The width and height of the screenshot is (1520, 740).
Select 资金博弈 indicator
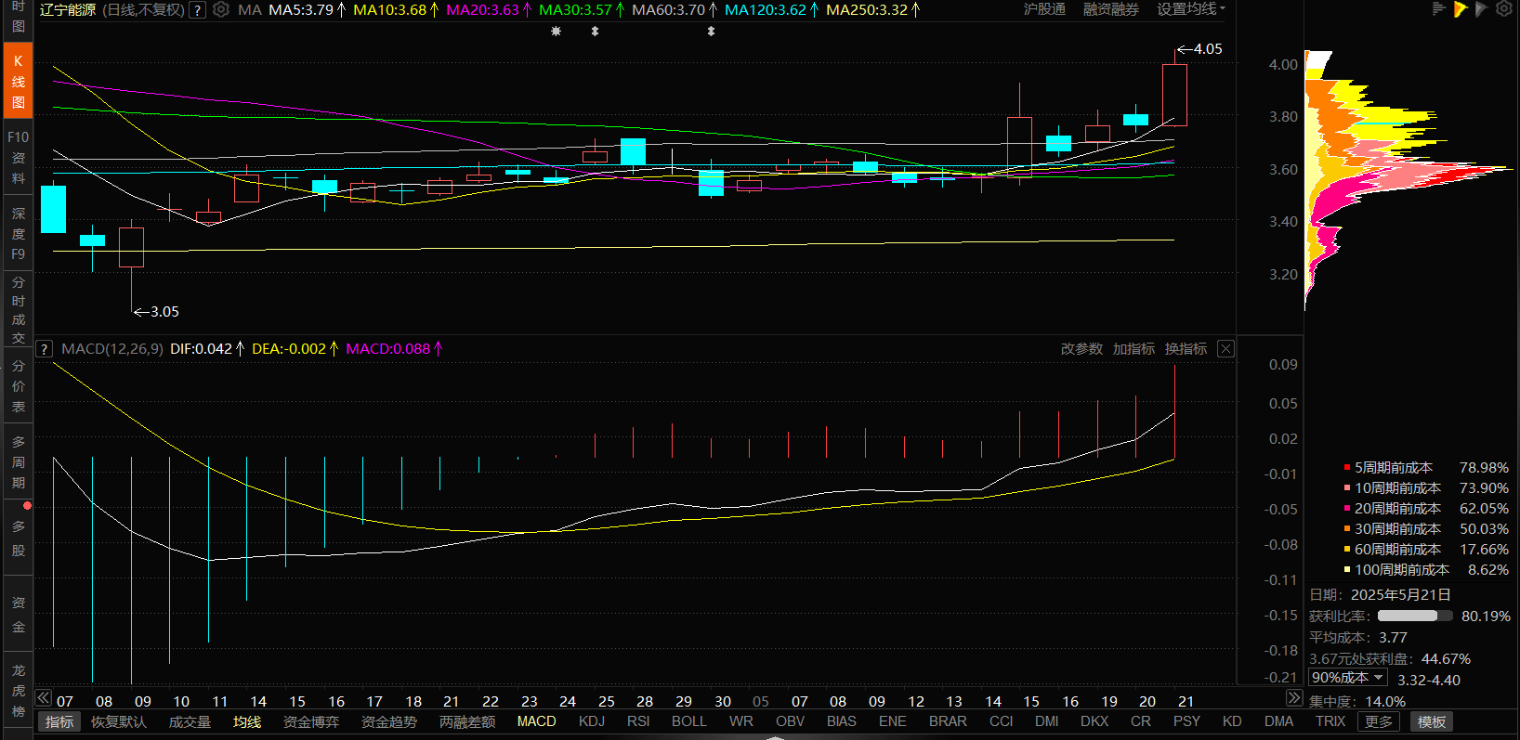(311, 721)
